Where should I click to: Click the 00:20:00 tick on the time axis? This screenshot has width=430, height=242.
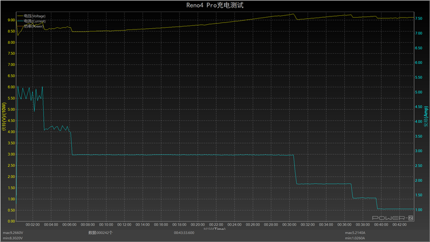(x=197, y=224)
